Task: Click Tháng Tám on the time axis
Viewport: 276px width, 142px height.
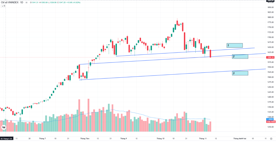Action: [85, 138]
